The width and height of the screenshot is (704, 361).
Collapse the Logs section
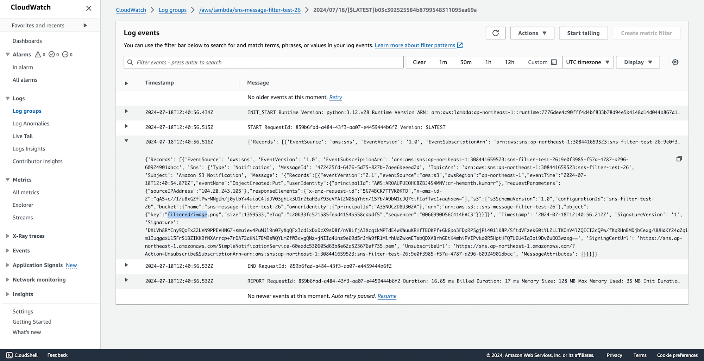coord(7,98)
